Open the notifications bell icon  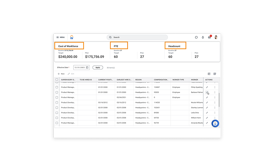click(203, 37)
